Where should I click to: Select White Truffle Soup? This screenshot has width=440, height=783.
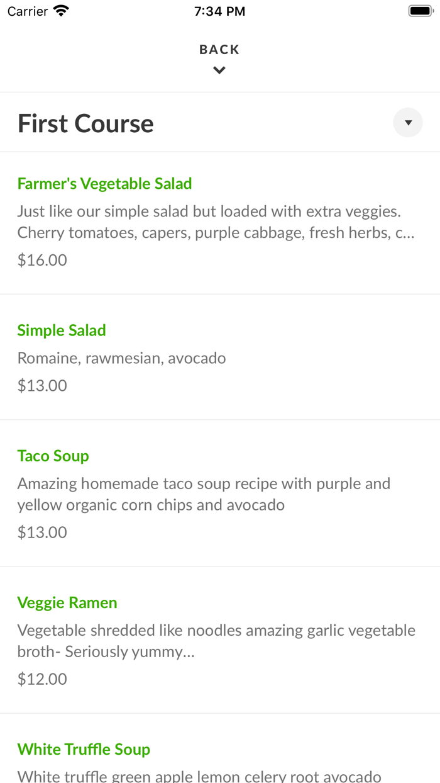coord(84,749)
